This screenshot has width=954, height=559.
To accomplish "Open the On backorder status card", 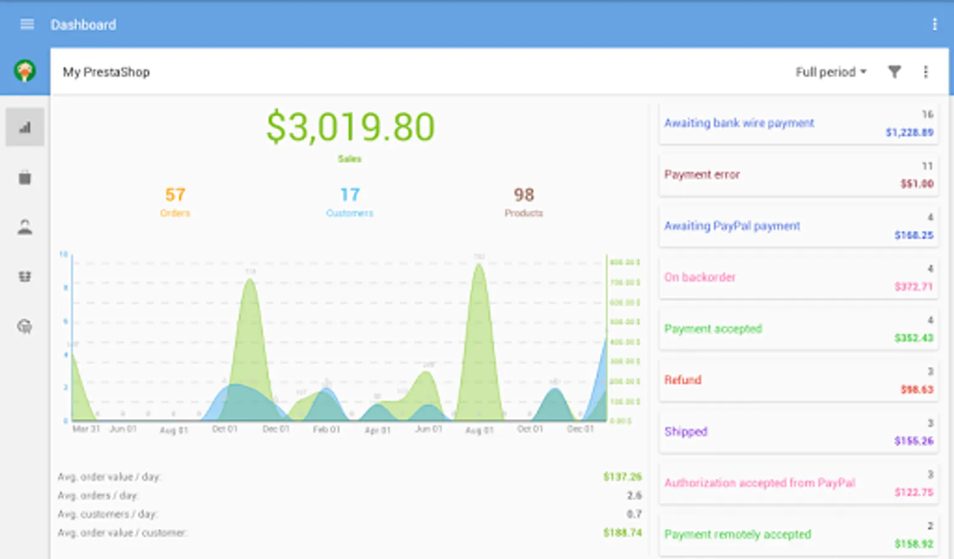I will (798, 278).
